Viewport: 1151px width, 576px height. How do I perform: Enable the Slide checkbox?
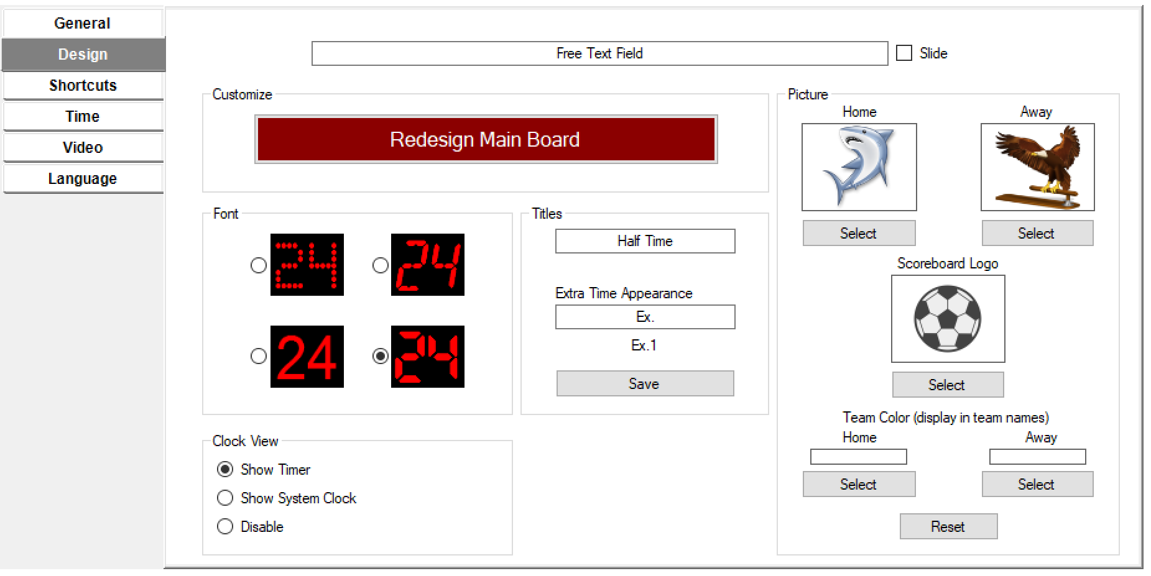click(x=904, y=53)
